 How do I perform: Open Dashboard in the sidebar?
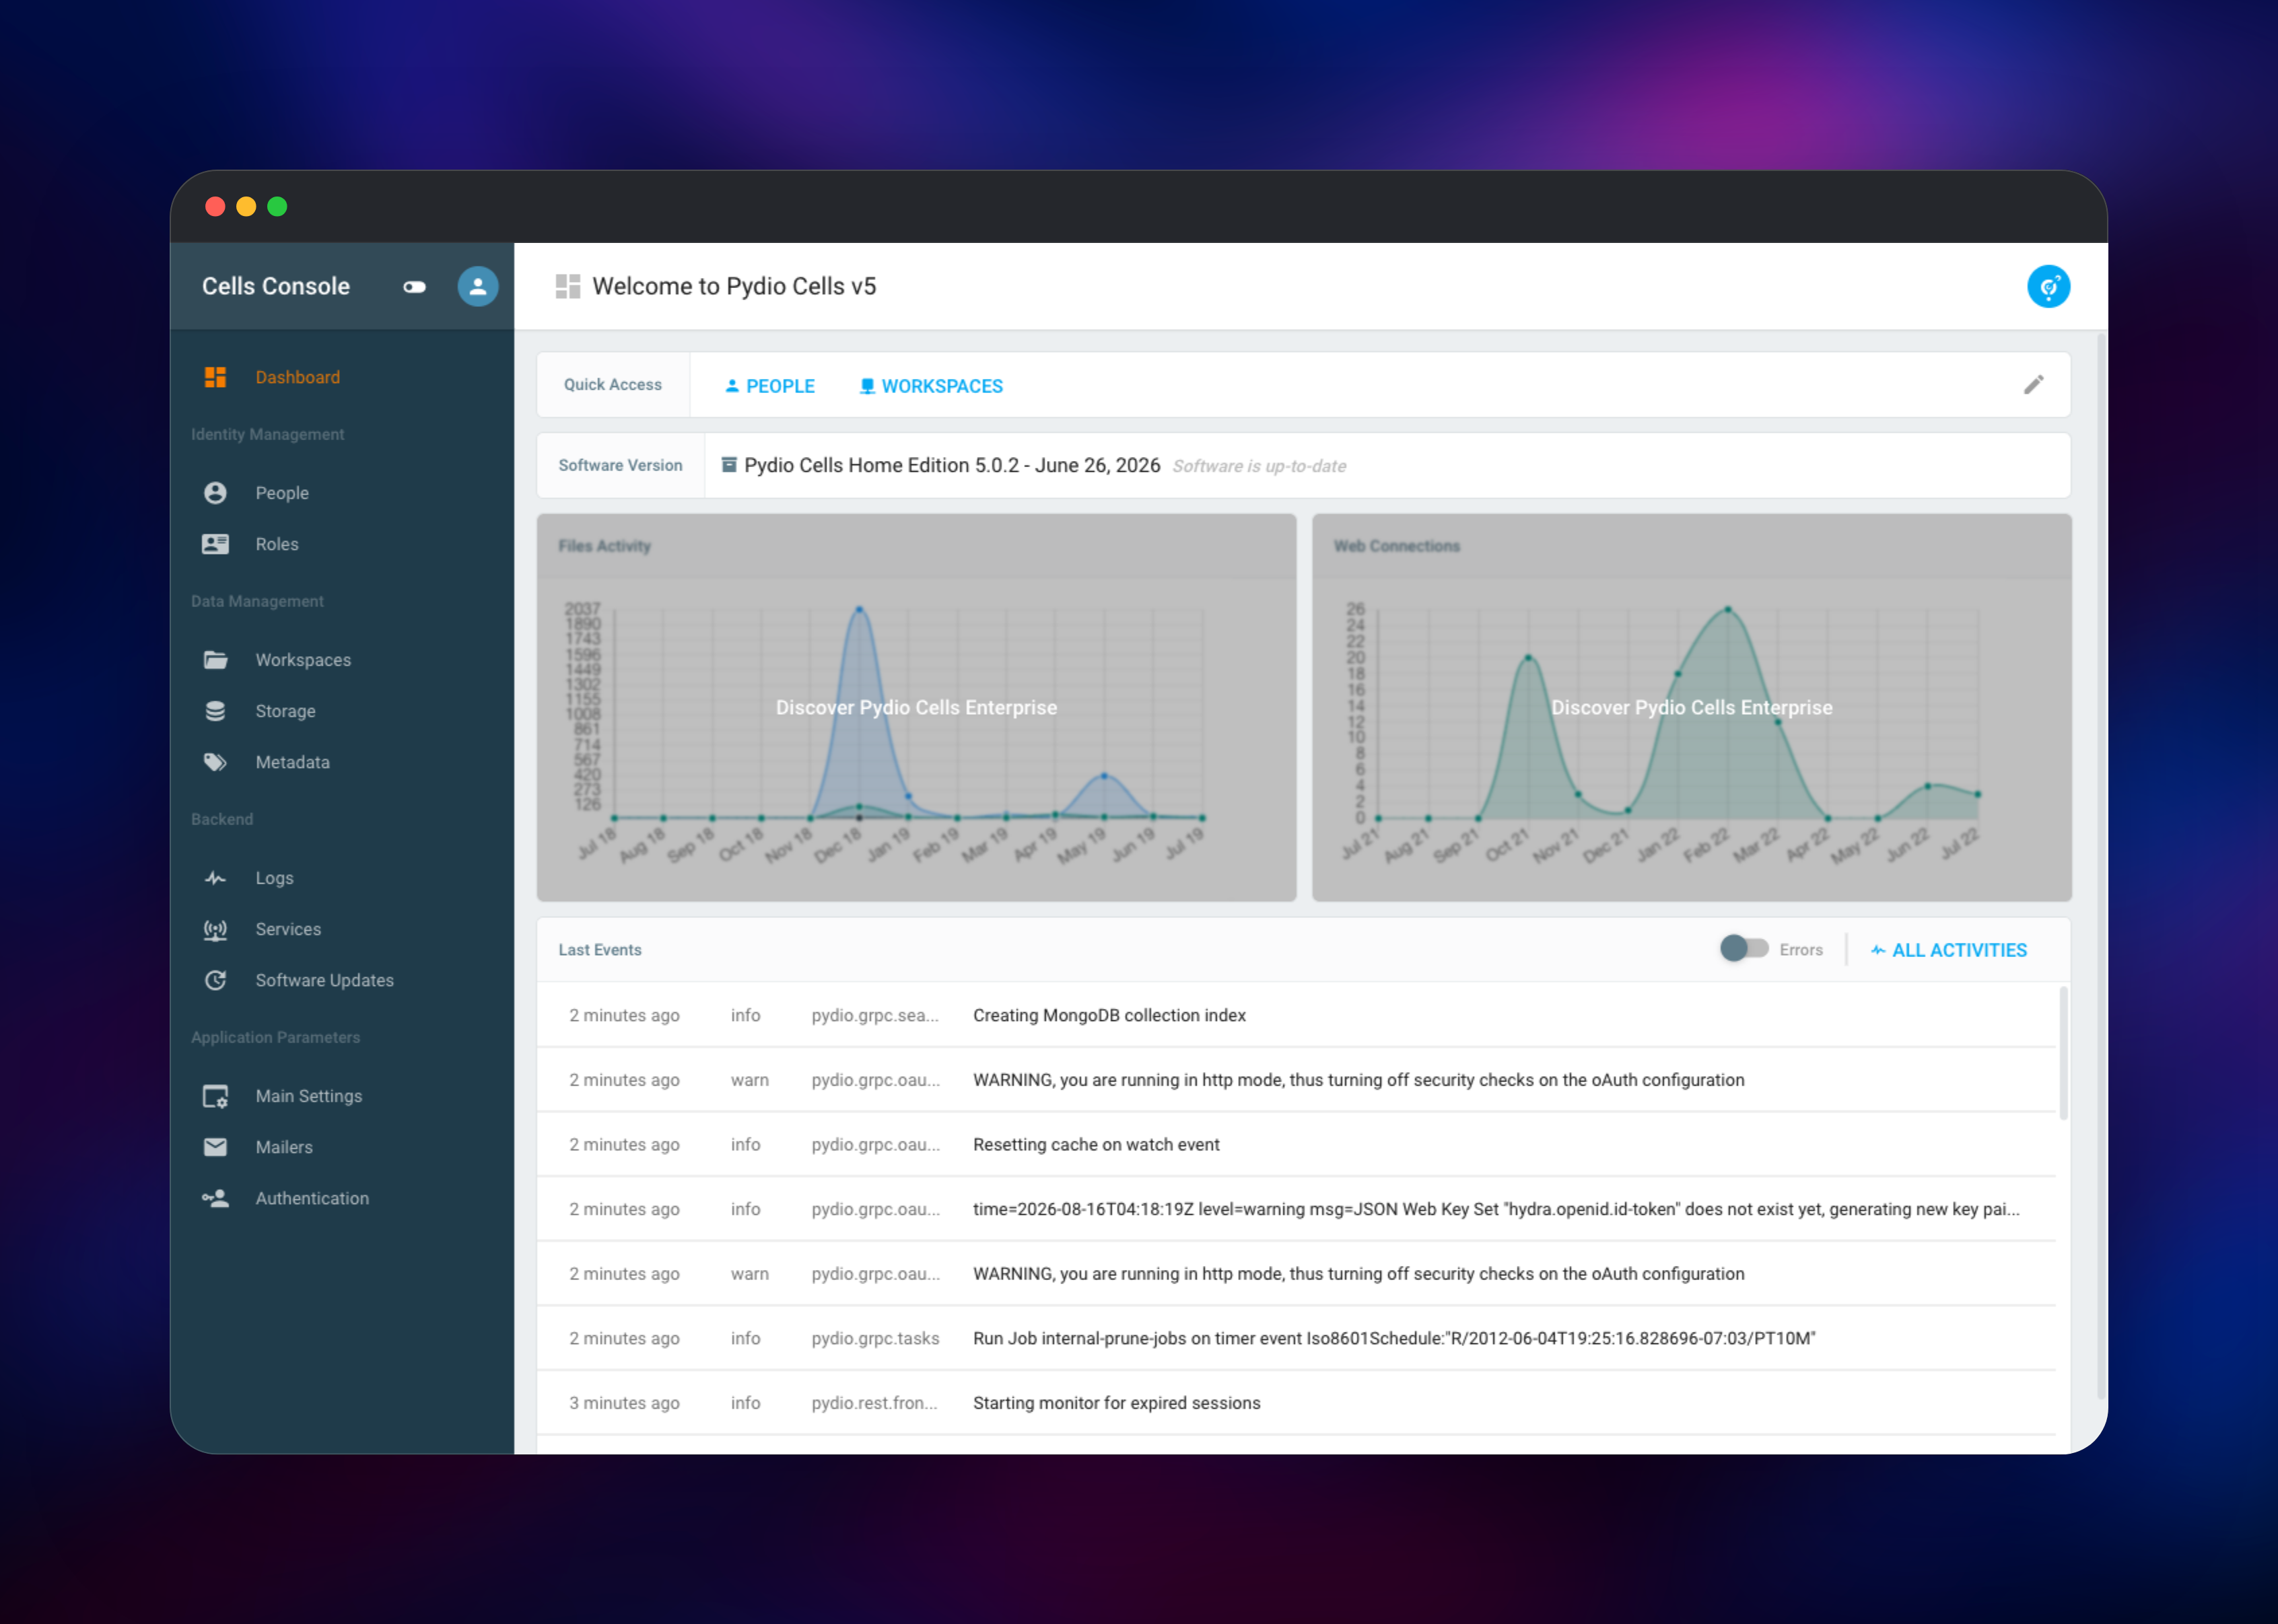342,377
